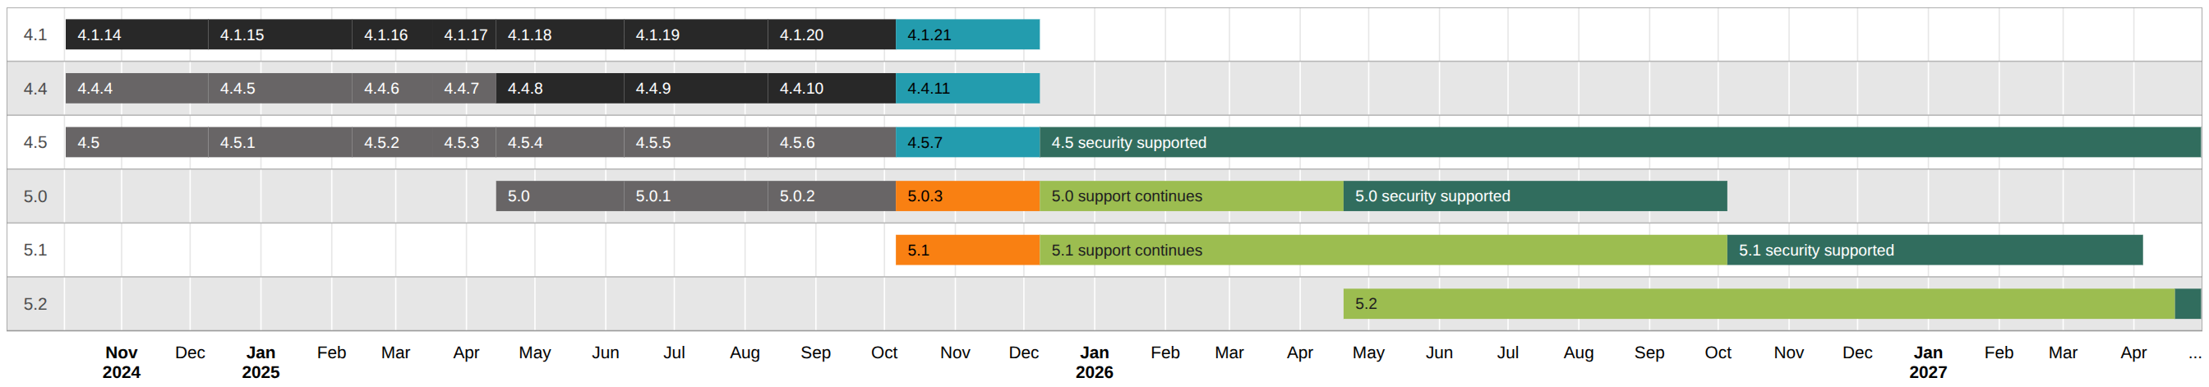The image size is (2209, 387).
Task: Click the 4.1.21 release bar
Action: pyautogui.click(x=966, y=35)
